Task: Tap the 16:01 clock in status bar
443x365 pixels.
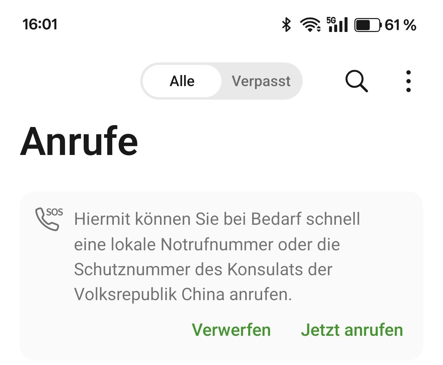Action: click(40, 25)
